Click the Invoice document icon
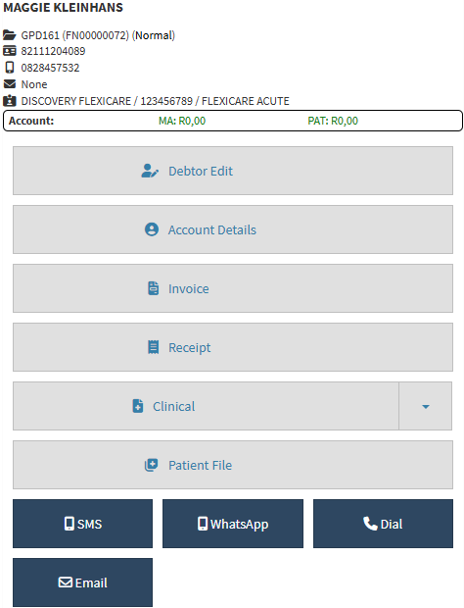 click(x=154, y=288)
